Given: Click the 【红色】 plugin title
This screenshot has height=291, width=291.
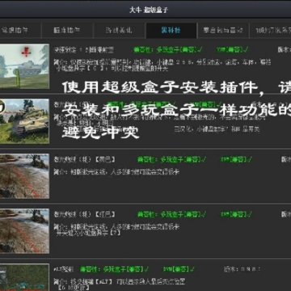Looking at the screenshot, I should pyautogui.click(x=84, y=214).
